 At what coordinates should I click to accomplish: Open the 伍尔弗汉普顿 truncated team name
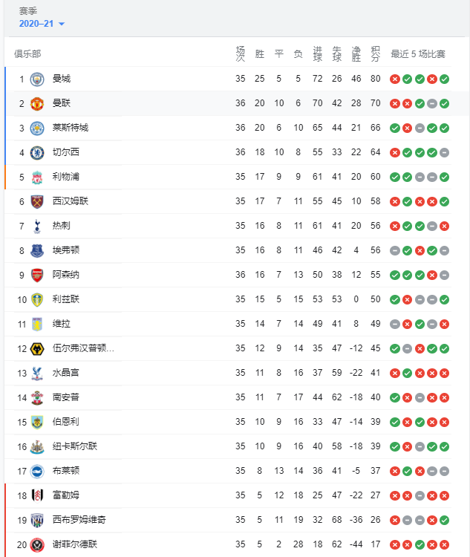pos(83,348)
